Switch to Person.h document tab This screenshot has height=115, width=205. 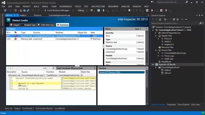(x=37, y=15)
